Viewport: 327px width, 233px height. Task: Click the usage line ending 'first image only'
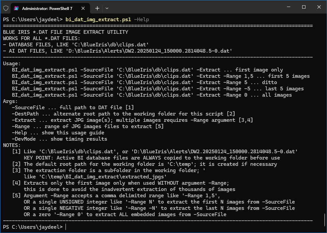click(147, 70)
